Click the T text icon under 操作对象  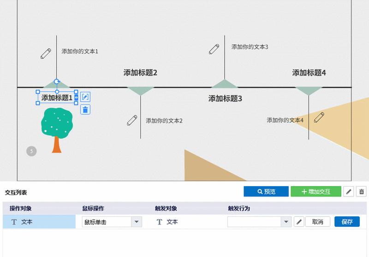click(14, 222)
